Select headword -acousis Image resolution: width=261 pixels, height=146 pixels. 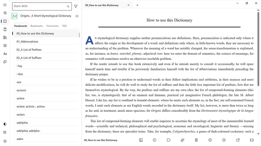tap(46, 90)
